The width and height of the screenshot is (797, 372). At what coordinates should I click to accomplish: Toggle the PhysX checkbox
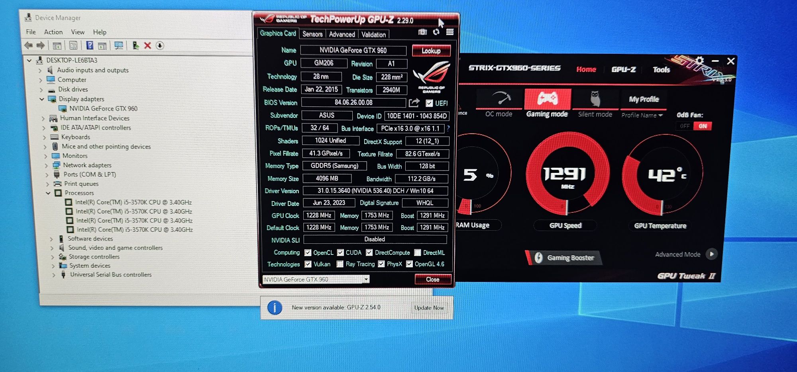(381, 264)
